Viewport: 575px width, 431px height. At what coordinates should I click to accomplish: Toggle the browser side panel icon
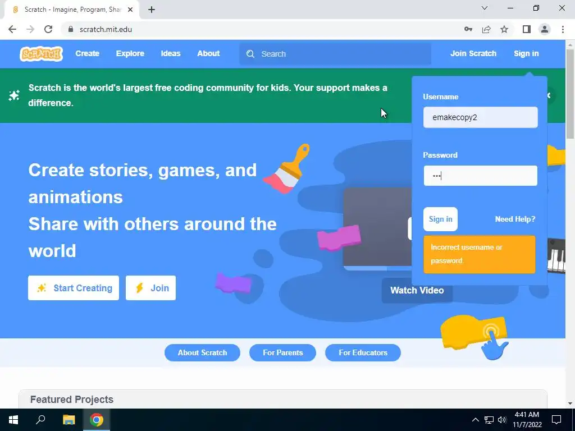(527, 29)
